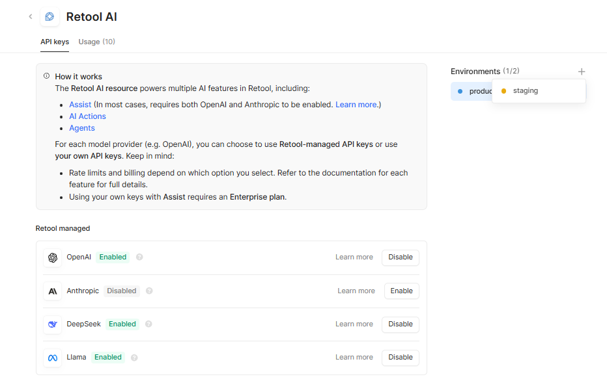The width and height of the screenshot is (607, 381).
Task: Click the back chevron arrow
Action: click(x=31, y=17)
